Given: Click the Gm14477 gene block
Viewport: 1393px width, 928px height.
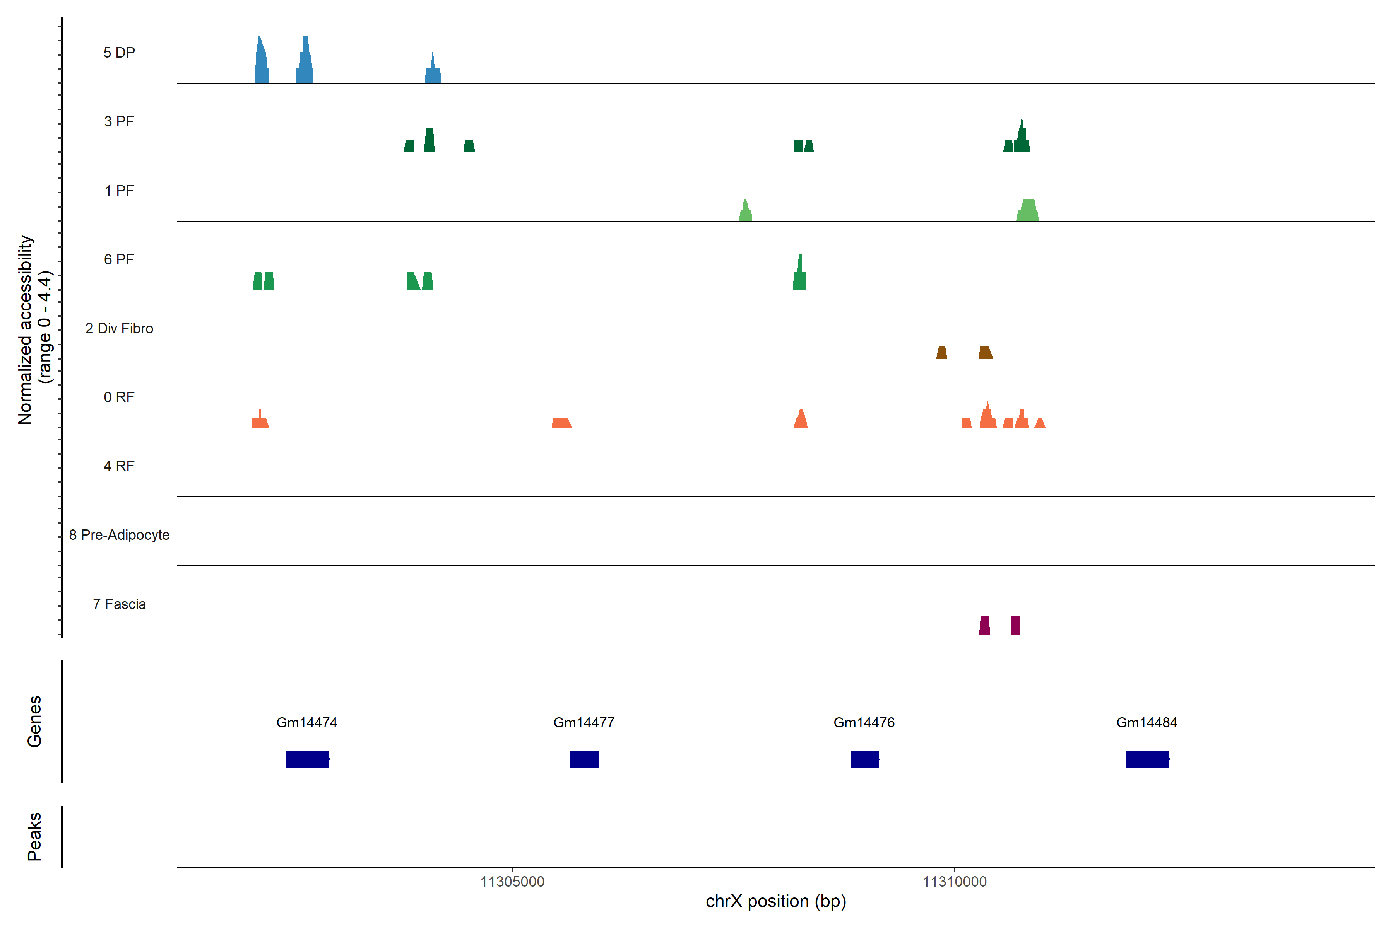Looking at the screenshot, I should coord(584,759).
